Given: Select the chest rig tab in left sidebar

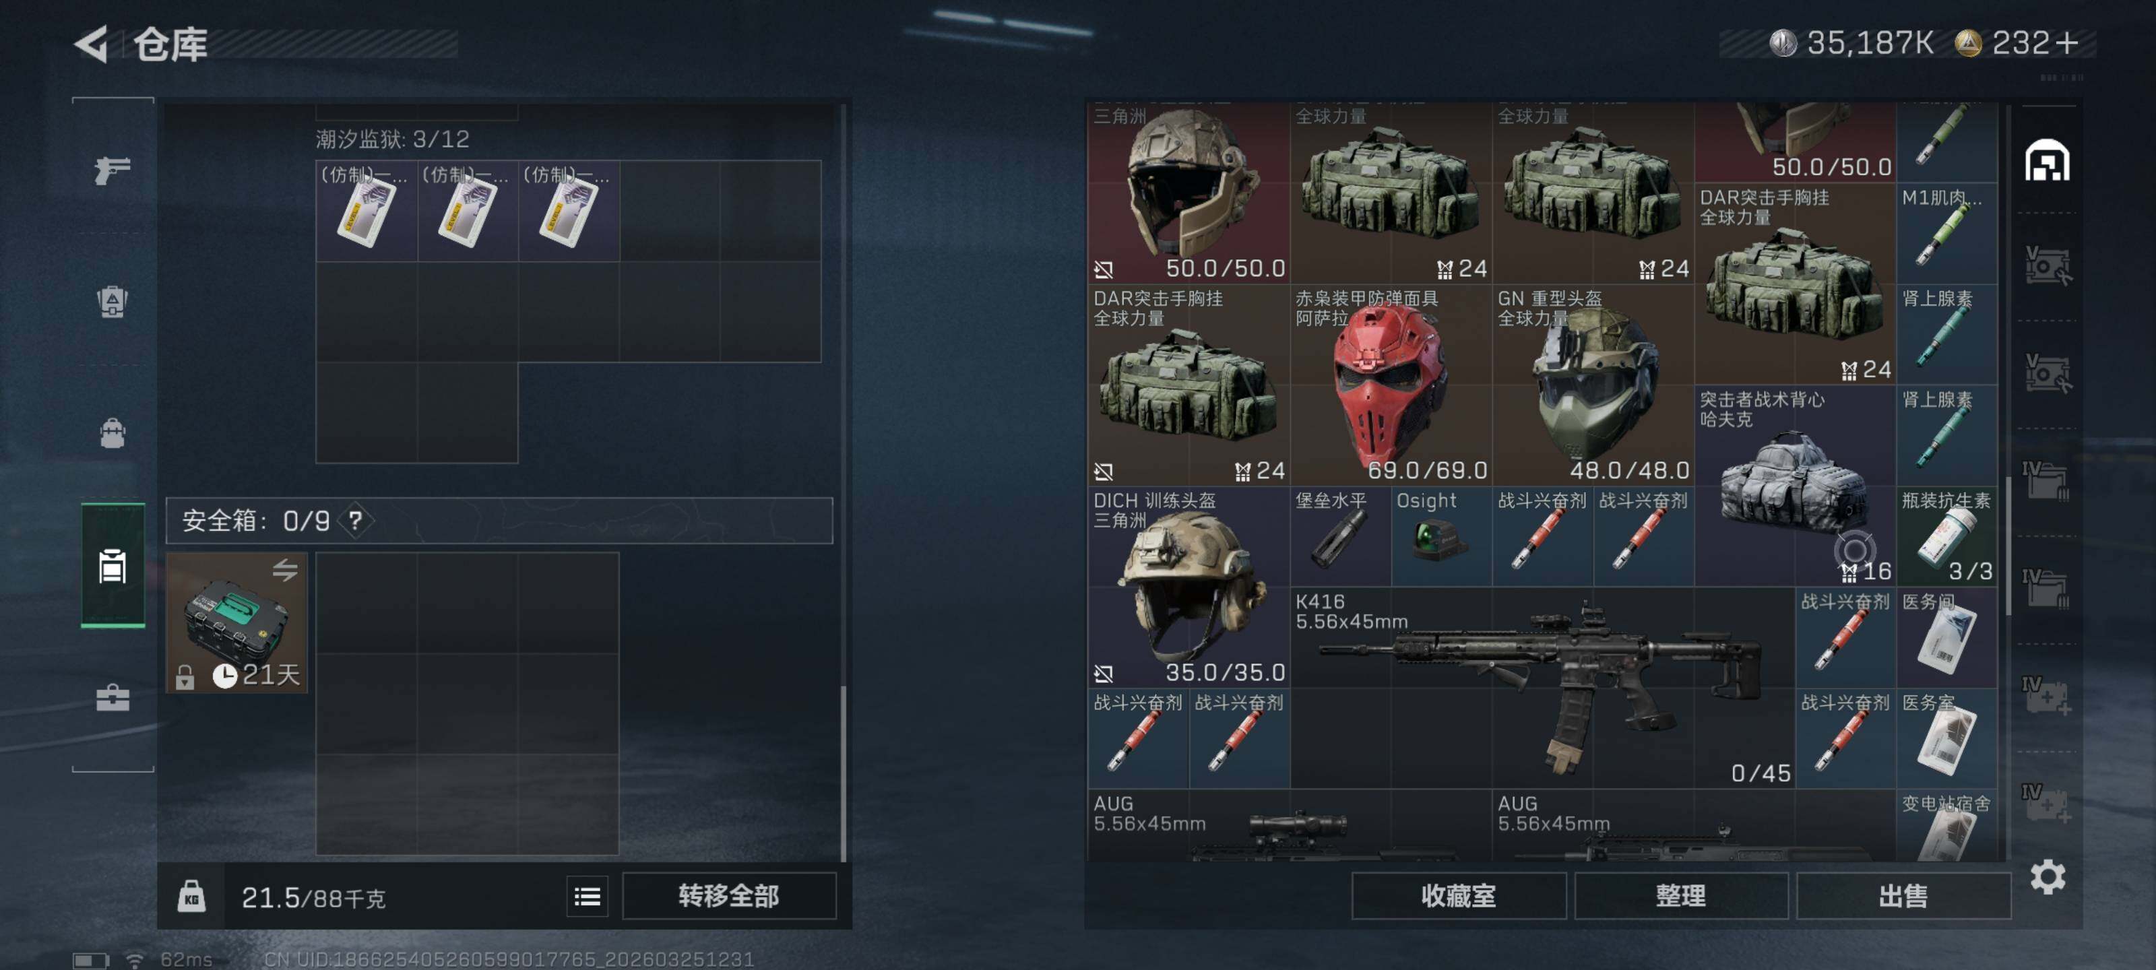Looking at the screenshot, I should (x=112, y=301).
